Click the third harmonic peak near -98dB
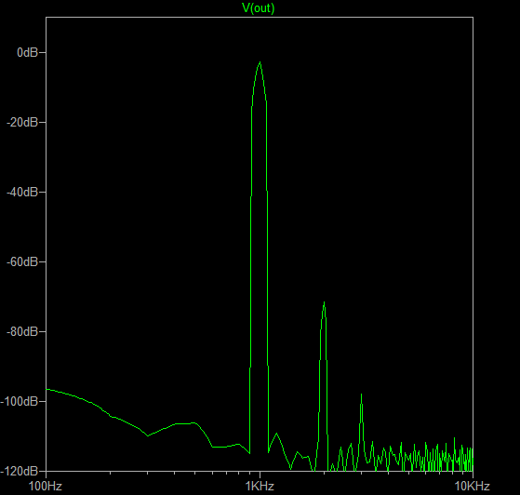This screenshot has width=520, height=495. [362, 395]
